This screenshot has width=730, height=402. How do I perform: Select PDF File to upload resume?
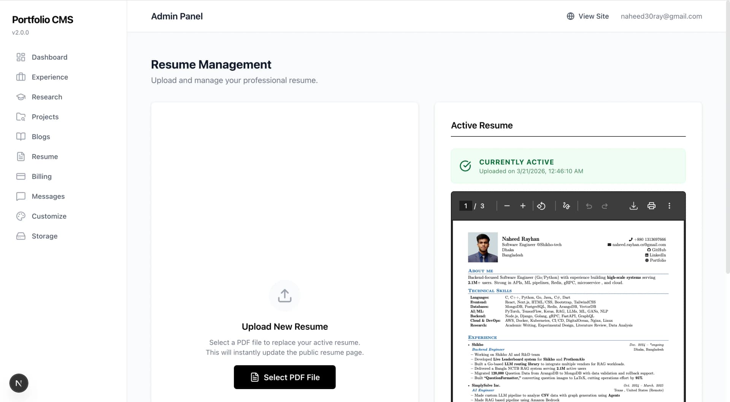pos(284,377)
